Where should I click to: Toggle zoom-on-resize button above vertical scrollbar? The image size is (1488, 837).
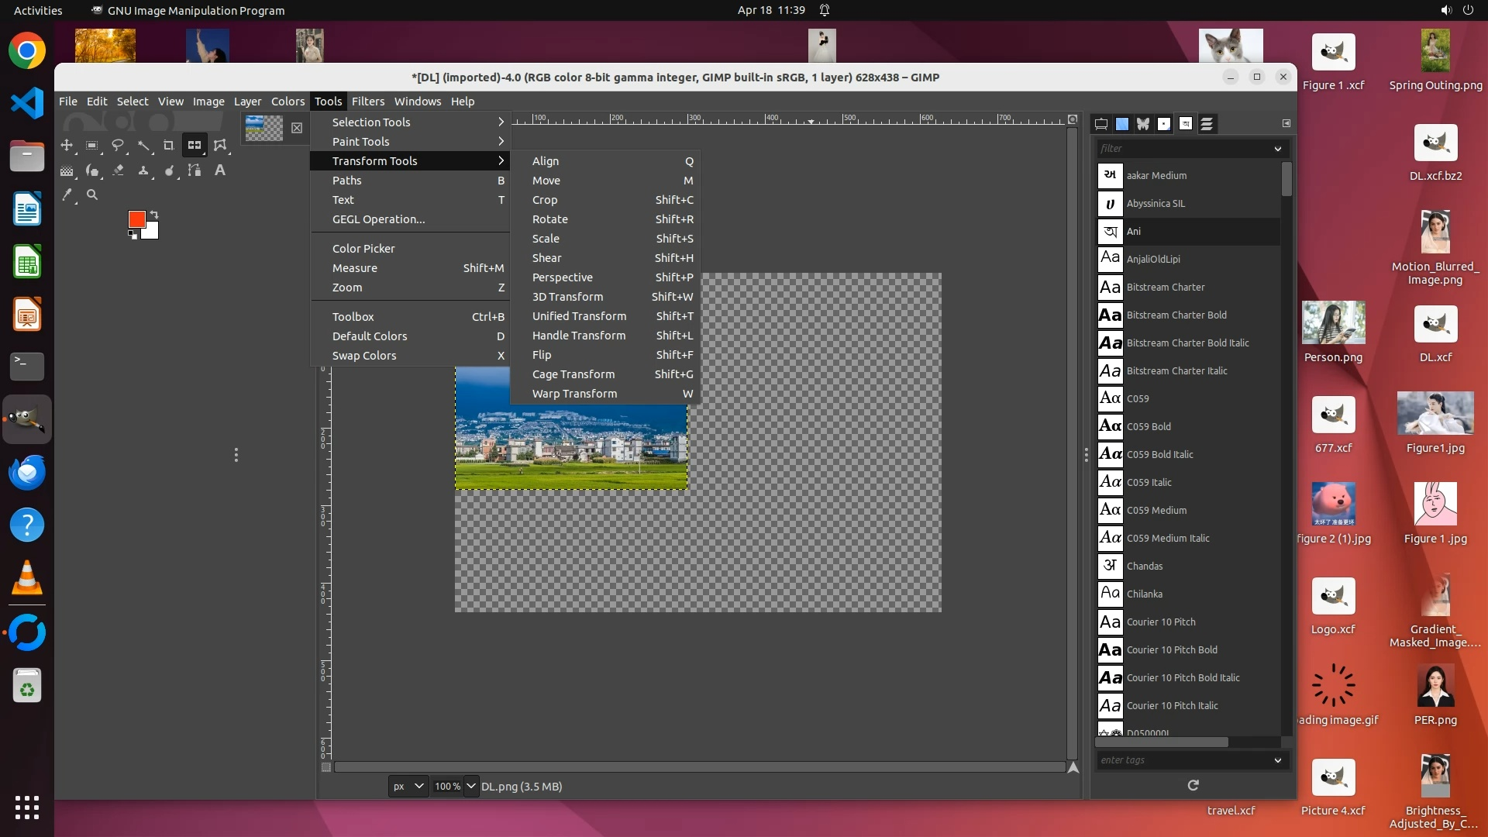click(x=1073, y=119)
